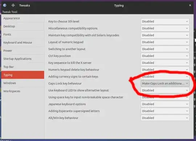Screen dimensions: 196x141
Task: Open Layout of numeric keypad dropdown
Action: pyautogui.click(x=165, y=42)
